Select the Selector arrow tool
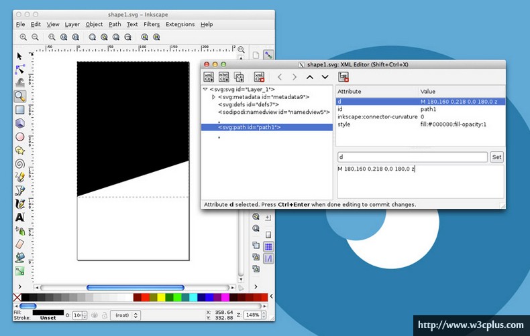Image resolution: width=530 pixels, height=336 pixels. [x=19, y=56]
